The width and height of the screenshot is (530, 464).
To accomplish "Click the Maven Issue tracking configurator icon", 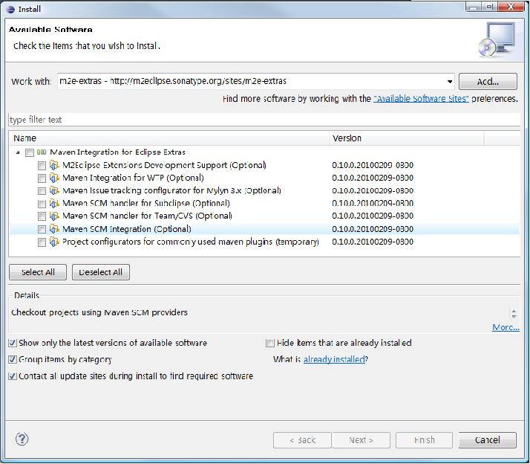I will coord(53,190).
